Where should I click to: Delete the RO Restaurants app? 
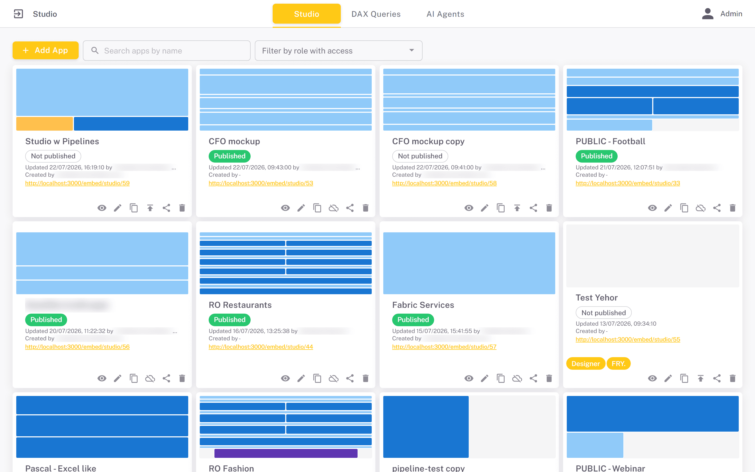click(x=366, y=378)
